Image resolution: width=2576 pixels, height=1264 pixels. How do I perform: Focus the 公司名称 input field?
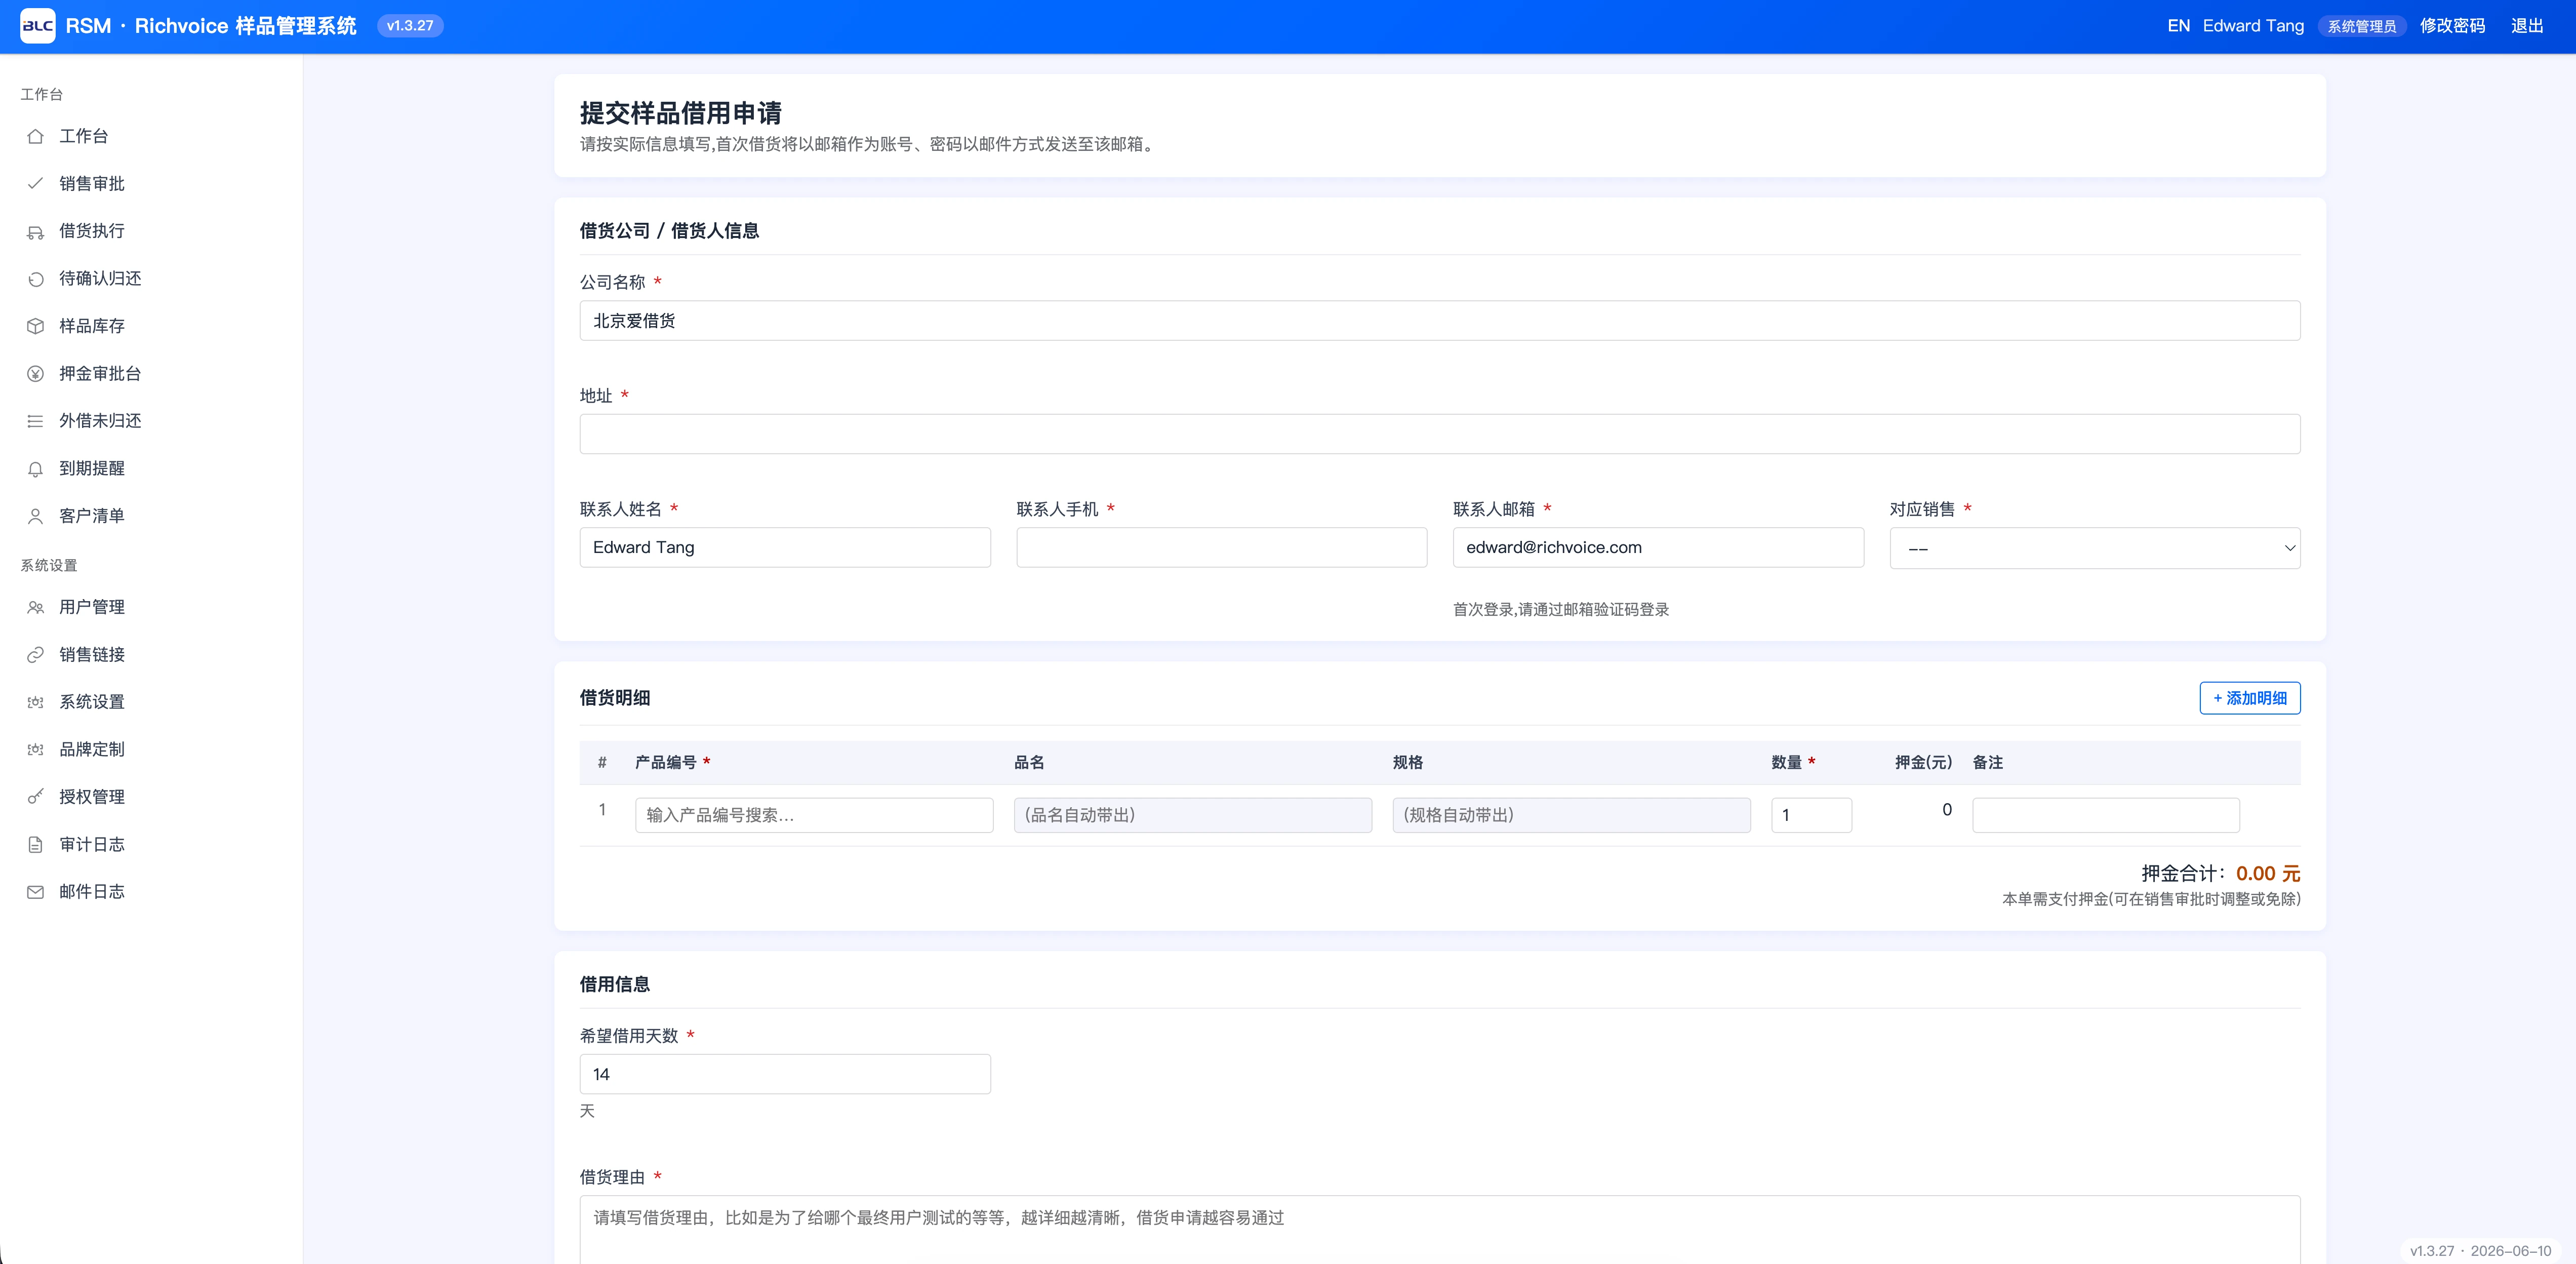pos(1439,321)
